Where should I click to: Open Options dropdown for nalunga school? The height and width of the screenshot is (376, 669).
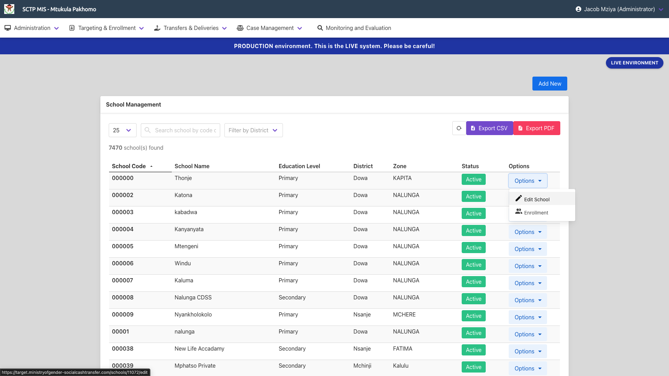pyautogui.click(x=528, y=334)
